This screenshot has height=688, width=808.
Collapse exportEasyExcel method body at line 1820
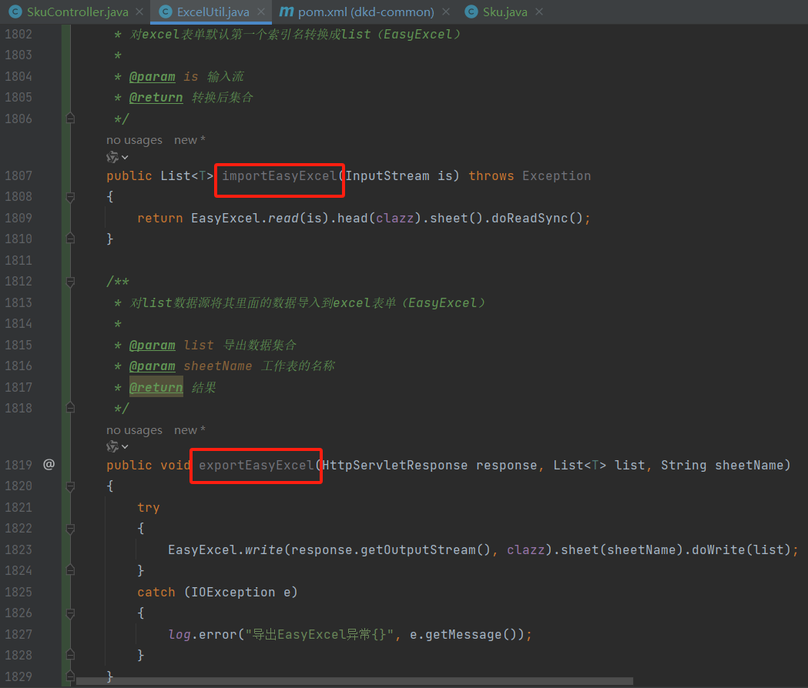(x=71, y=486)
